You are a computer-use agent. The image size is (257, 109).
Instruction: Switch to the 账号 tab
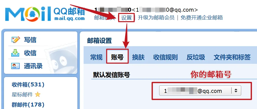tap(117, 57)
